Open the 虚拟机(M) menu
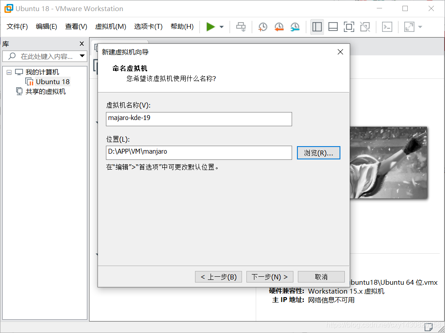The width and height of the screenshot is (445, 333). pos(111,27)
